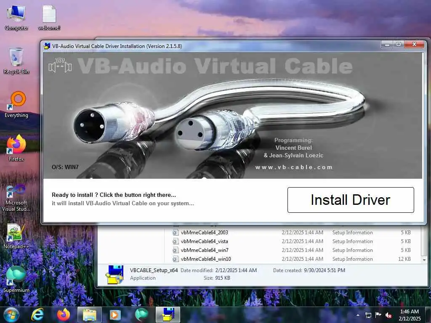Screen dimensions: 431x323
Task: Maximize the VB-Audio installer window
Action: point(399,44)
